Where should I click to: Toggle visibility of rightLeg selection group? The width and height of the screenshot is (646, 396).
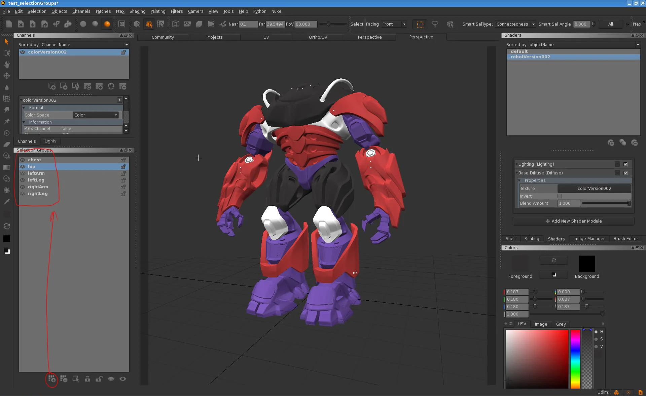pos(23,194)
